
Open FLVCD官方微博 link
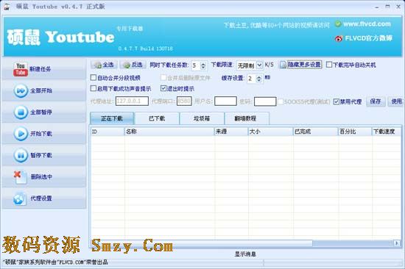[x=369, y=38]
